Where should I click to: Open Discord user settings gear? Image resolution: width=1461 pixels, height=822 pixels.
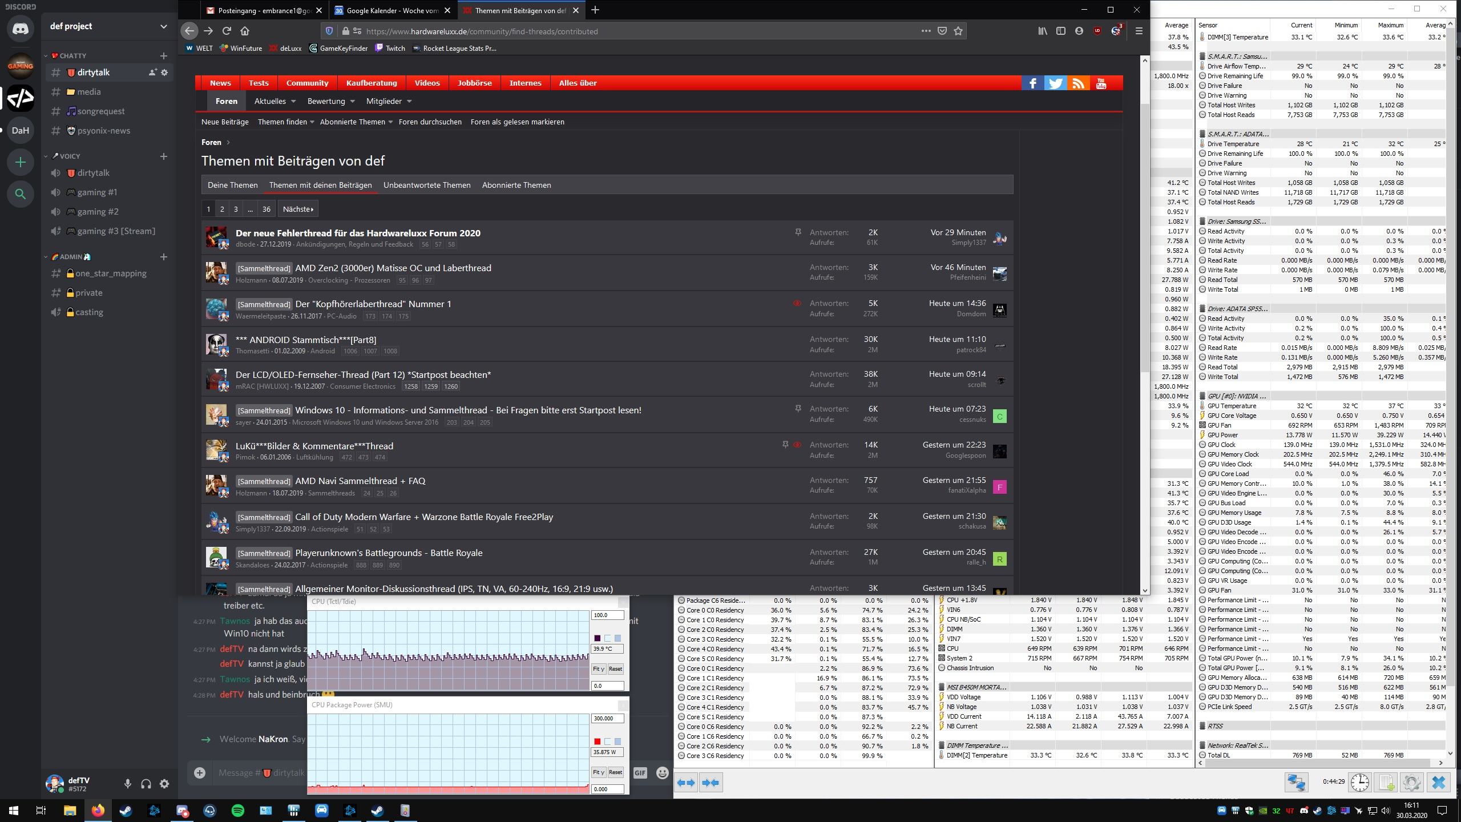tap(164, 784)
